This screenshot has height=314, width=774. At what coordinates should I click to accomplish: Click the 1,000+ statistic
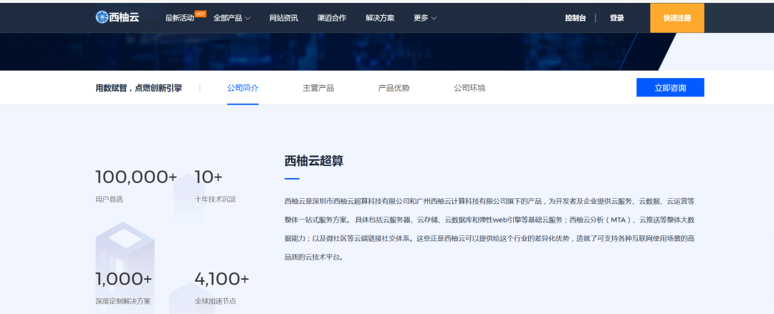pyautogui.click(x=124, y=279)
